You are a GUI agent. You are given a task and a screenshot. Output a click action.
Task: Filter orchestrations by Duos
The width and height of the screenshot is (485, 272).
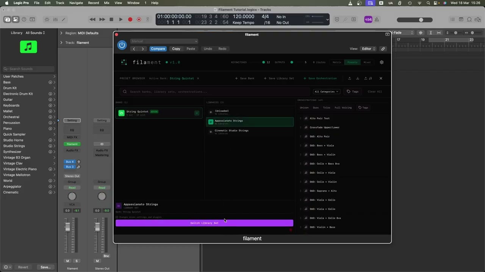pos(316,108)
